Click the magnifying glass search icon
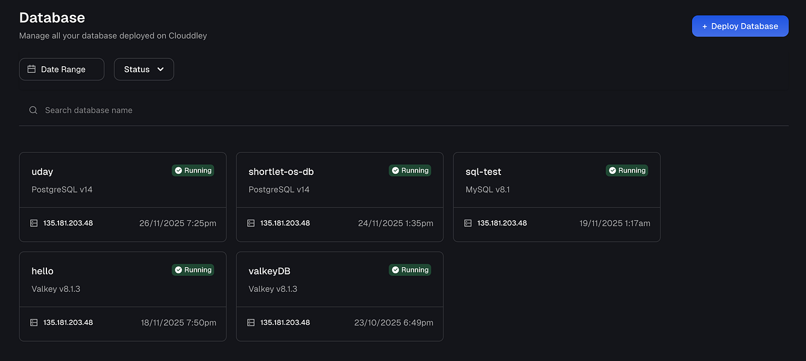Viewport: 806px width, 361px height. click(33, 110)
